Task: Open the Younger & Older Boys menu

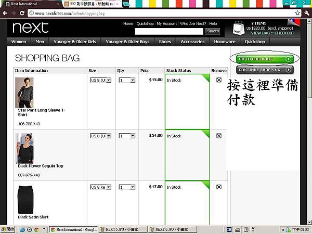Action: click(127, 42)
